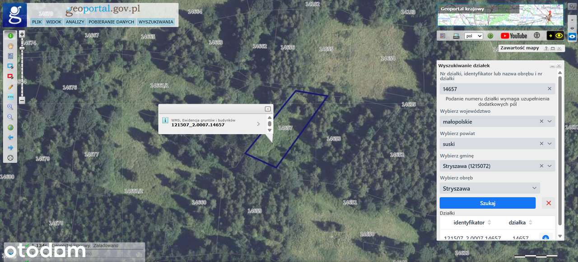Click the red X clear button

coord(549,203)
